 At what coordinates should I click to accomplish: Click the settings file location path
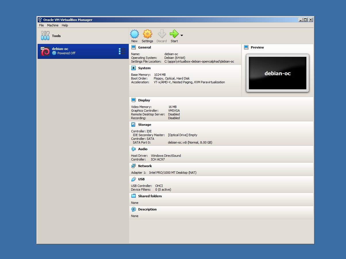[199, 61]
